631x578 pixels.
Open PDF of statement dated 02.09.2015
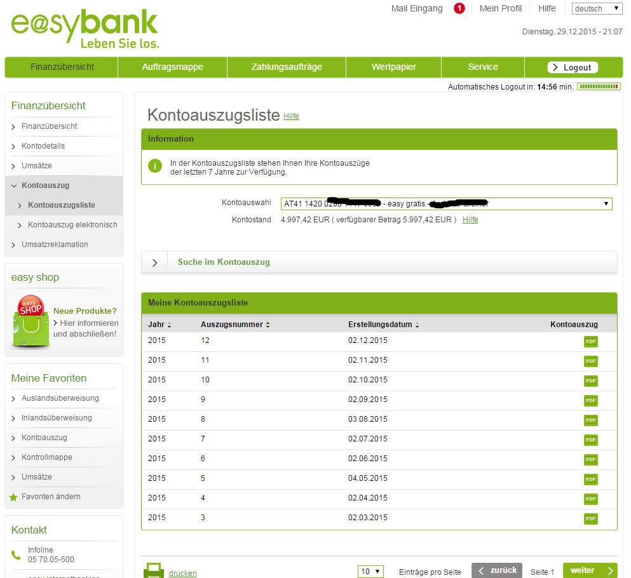tap(590, 401)
